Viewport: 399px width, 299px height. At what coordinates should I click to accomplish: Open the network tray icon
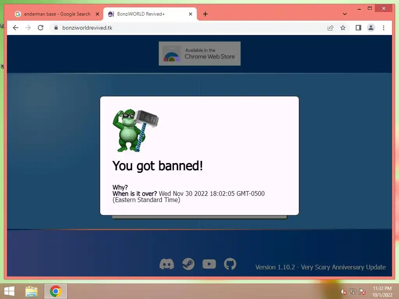pyautogui.click(x=353, y=291)
